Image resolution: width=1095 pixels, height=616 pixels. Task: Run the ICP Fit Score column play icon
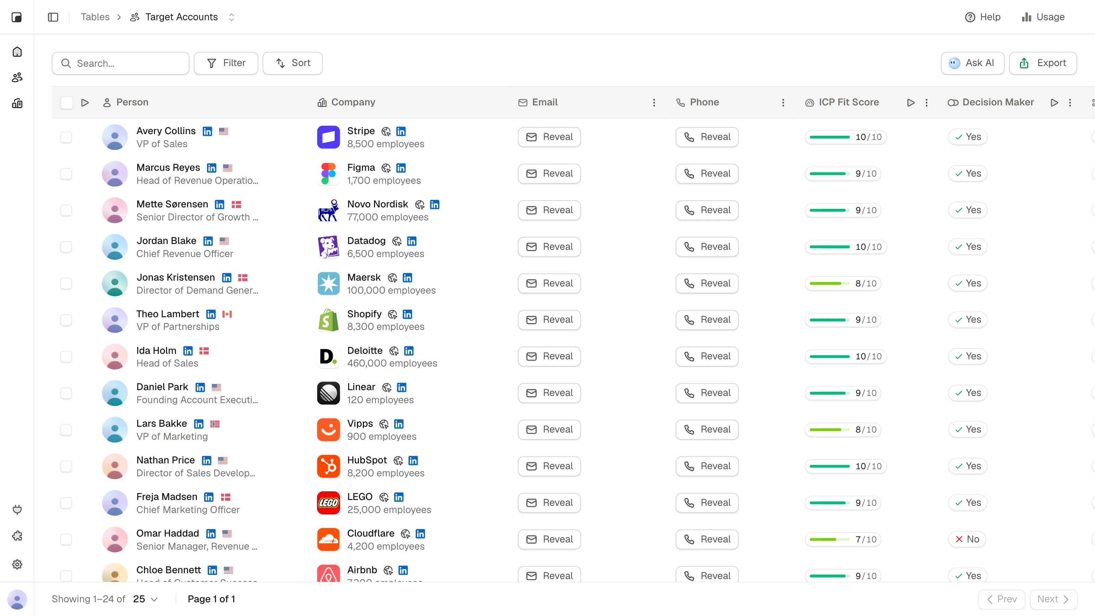tap(911, 102)
